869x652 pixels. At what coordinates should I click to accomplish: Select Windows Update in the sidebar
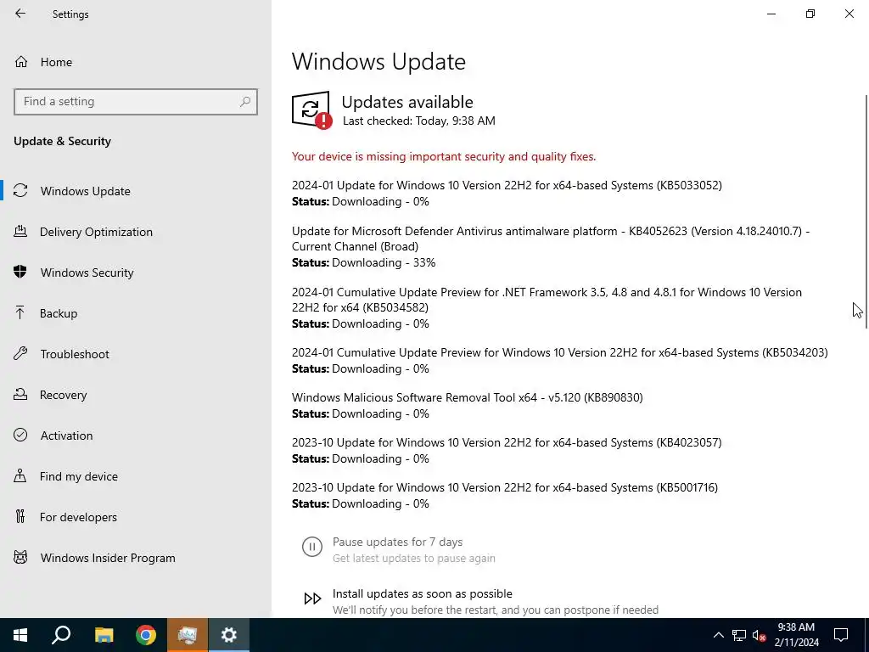[136, 191]
